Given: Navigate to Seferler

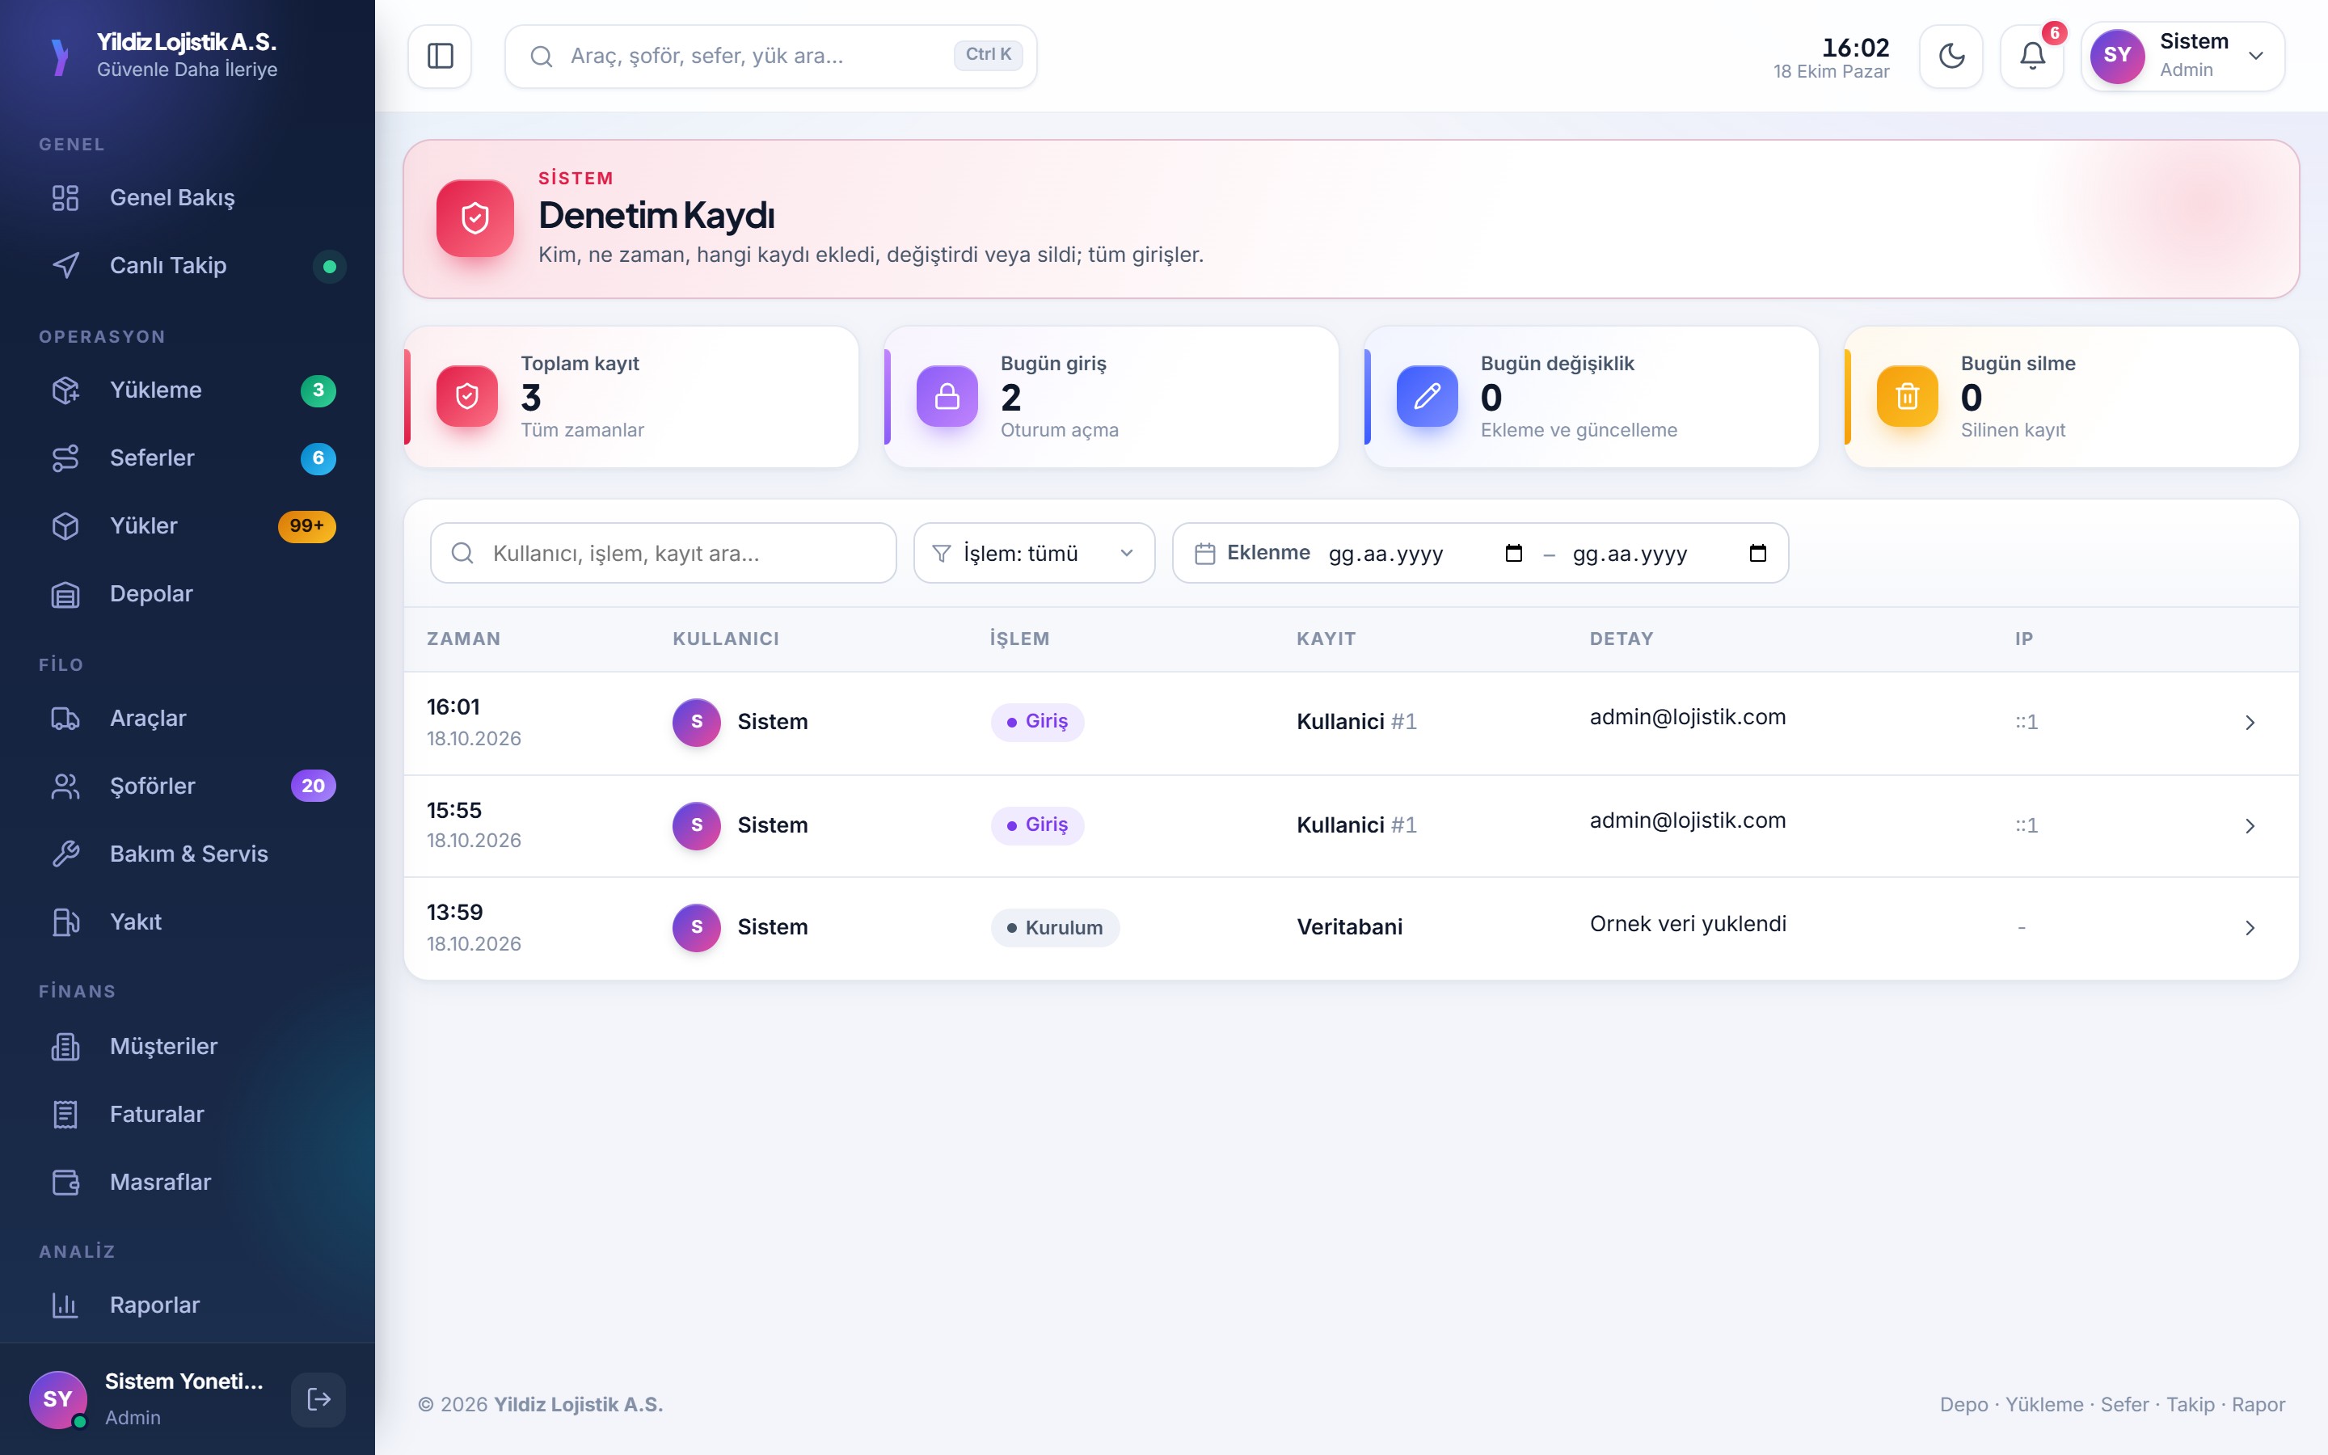Looking at the screenshot, I should coord(188,458).
